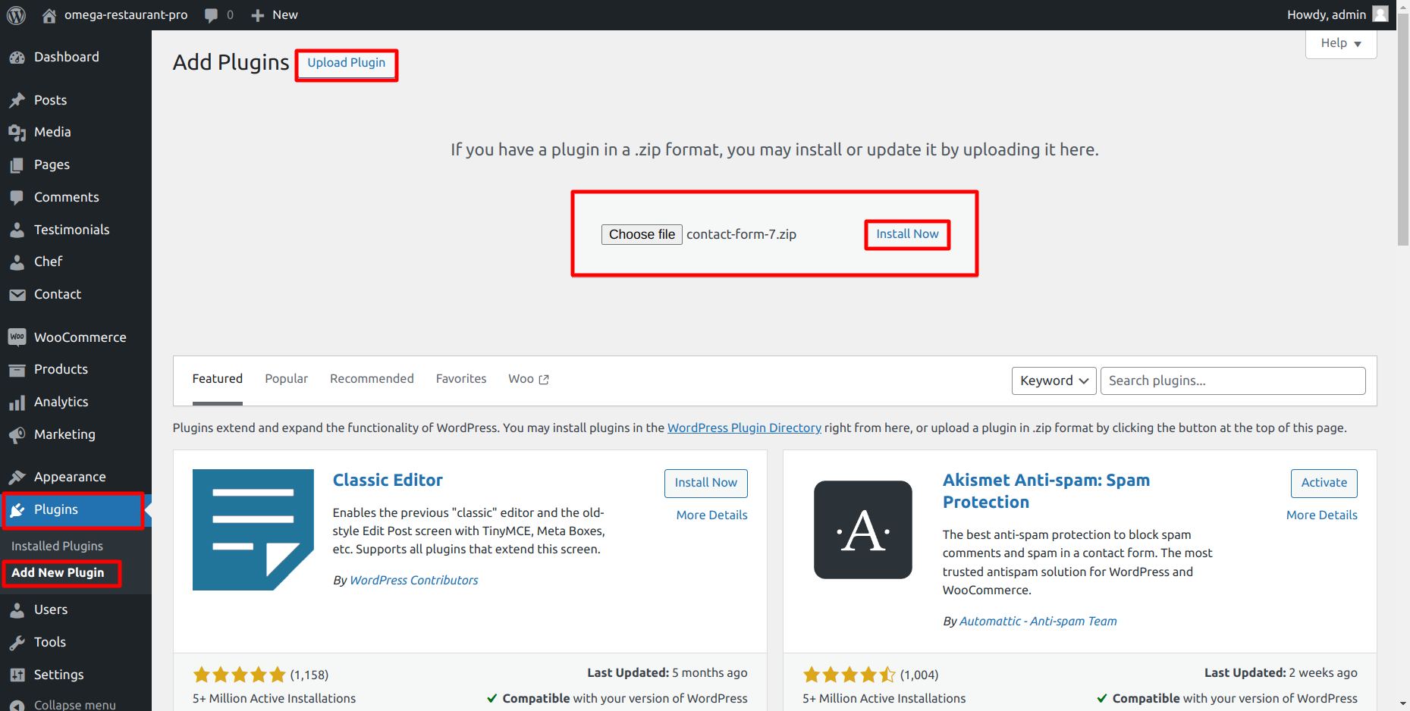
Task: Follow the WordPress Plugin Directory link
Action: pyautogui.click(x=743, y=428)
